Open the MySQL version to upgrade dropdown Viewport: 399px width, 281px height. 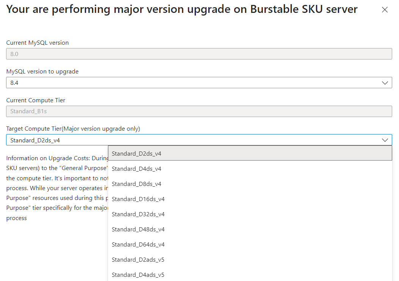pos(199,83)
